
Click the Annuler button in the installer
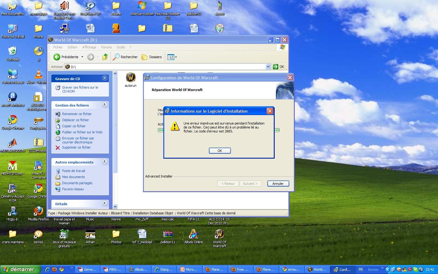pos(278,184)
